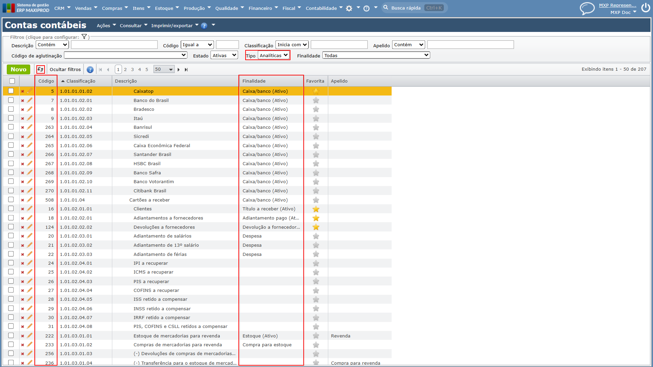Click the power logout icon

tap(645, 7)
